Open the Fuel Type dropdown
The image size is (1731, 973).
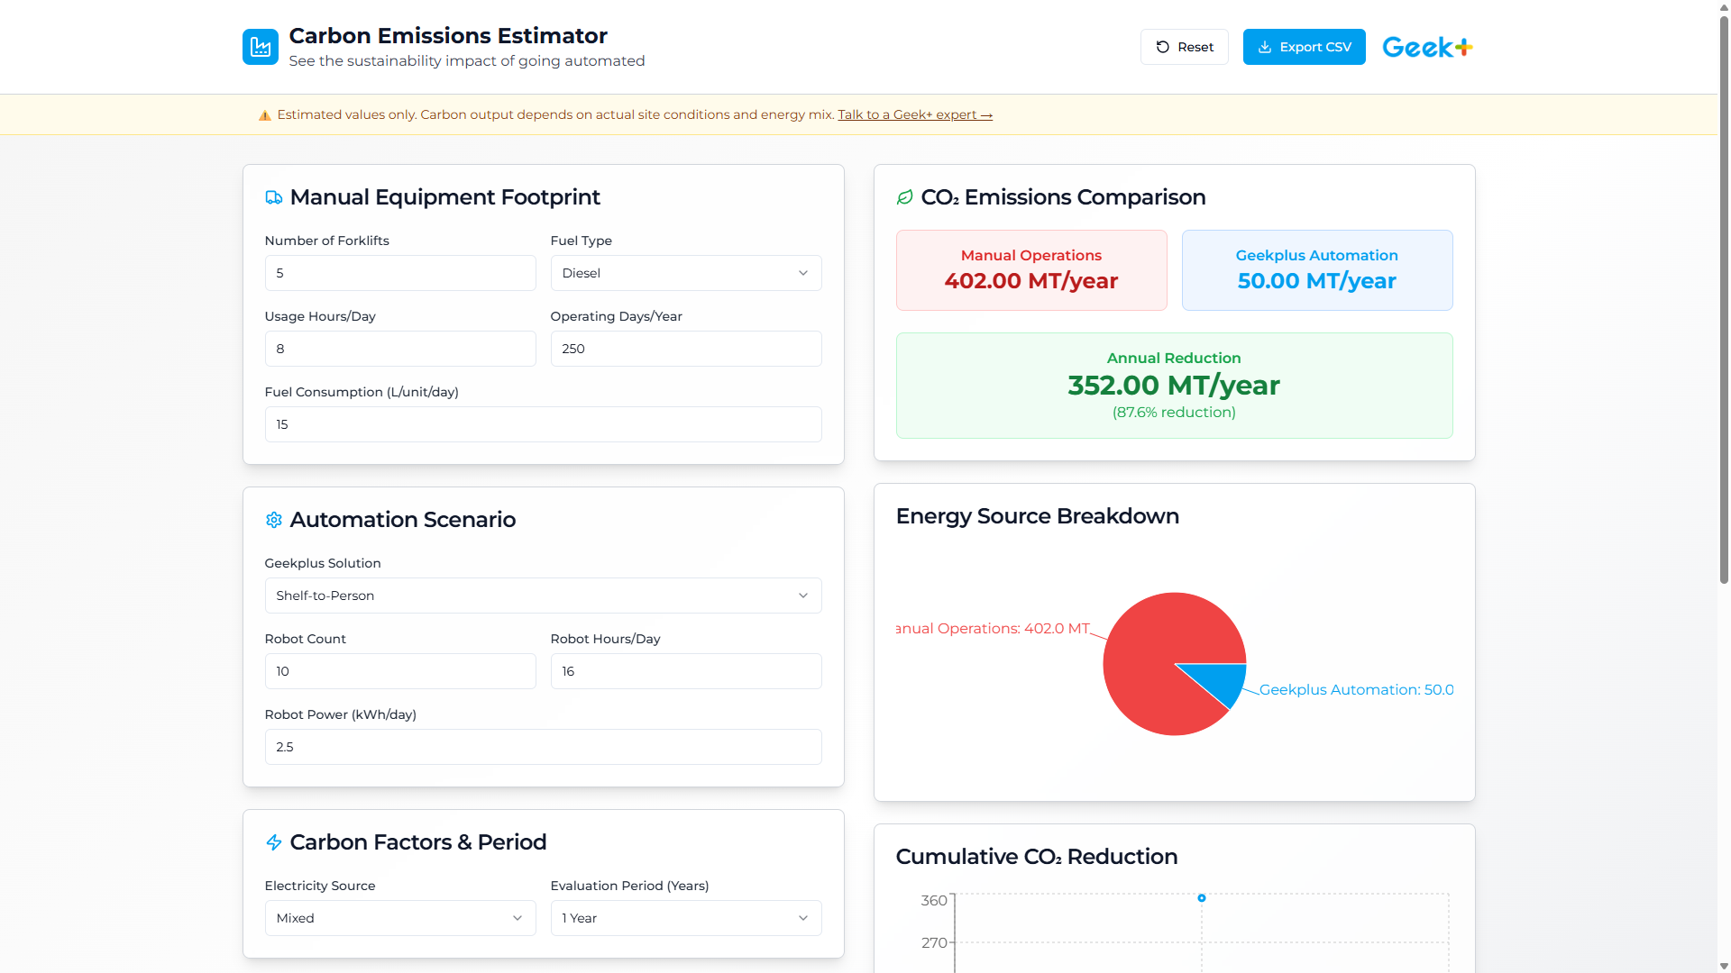coord(685,273)
